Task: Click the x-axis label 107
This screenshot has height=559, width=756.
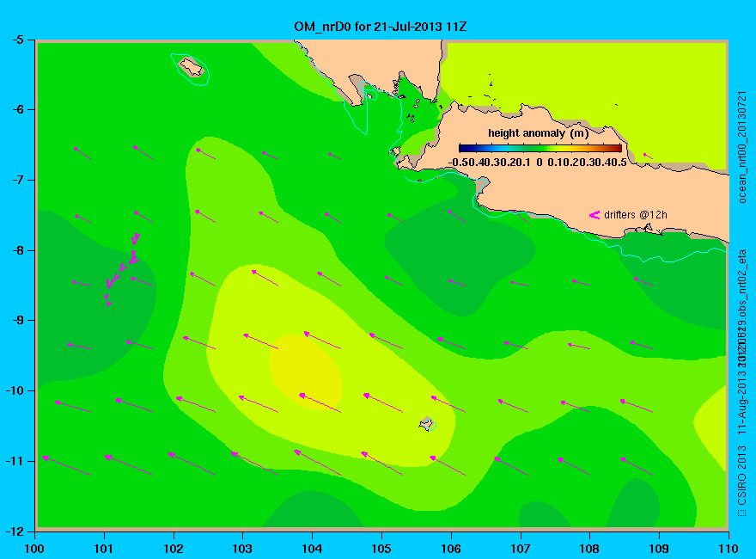Action: coord(521,549)
